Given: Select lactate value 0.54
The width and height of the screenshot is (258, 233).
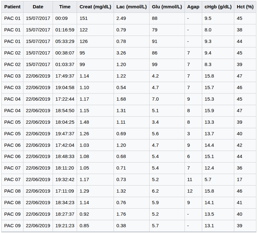Looking at the screenshot, I should click(132, 87).
